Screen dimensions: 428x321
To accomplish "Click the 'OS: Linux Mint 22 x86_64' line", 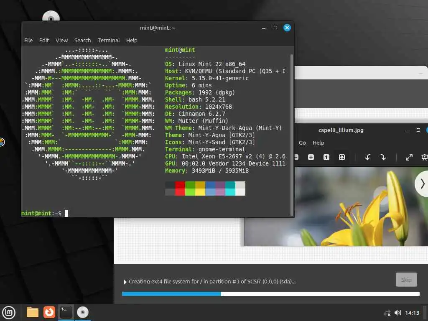I will point(205,64).
